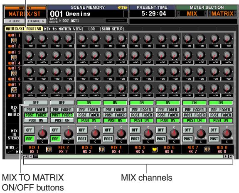The image size is (239, 193).
Task: Click MT 7 send level knob for MIX 8
Action: click(227, 88)
